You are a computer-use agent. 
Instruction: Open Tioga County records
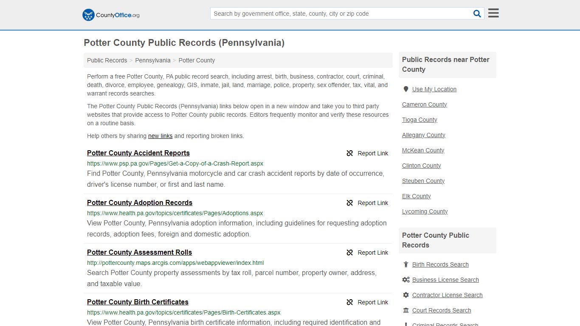[420, 120]
